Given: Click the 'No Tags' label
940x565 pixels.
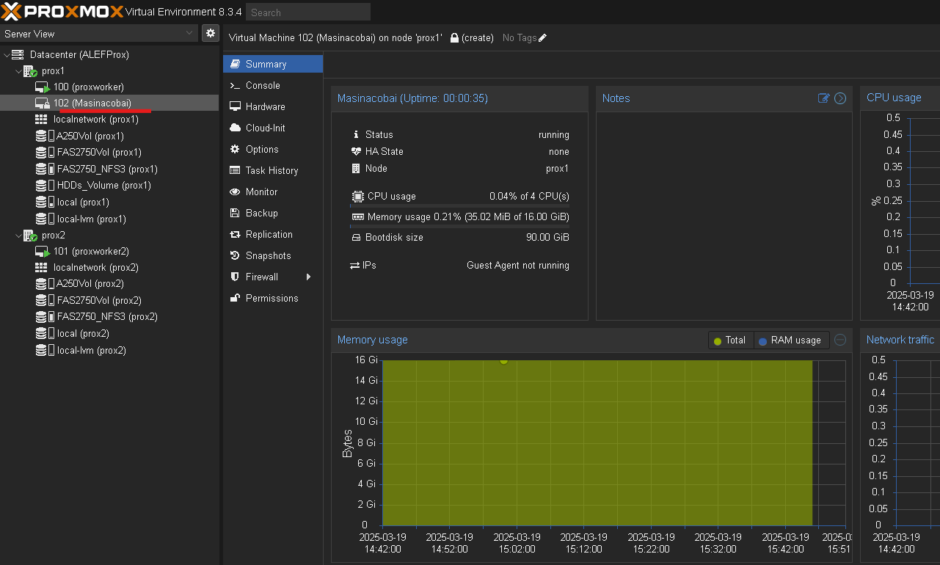Looking at the screenshot, I should [x=520, y=37].
